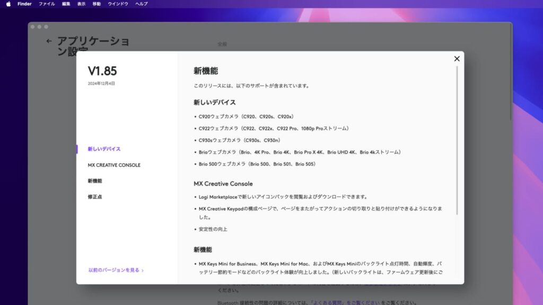Open the 修正点 section
543x305 pixels.
pos(94,196)
